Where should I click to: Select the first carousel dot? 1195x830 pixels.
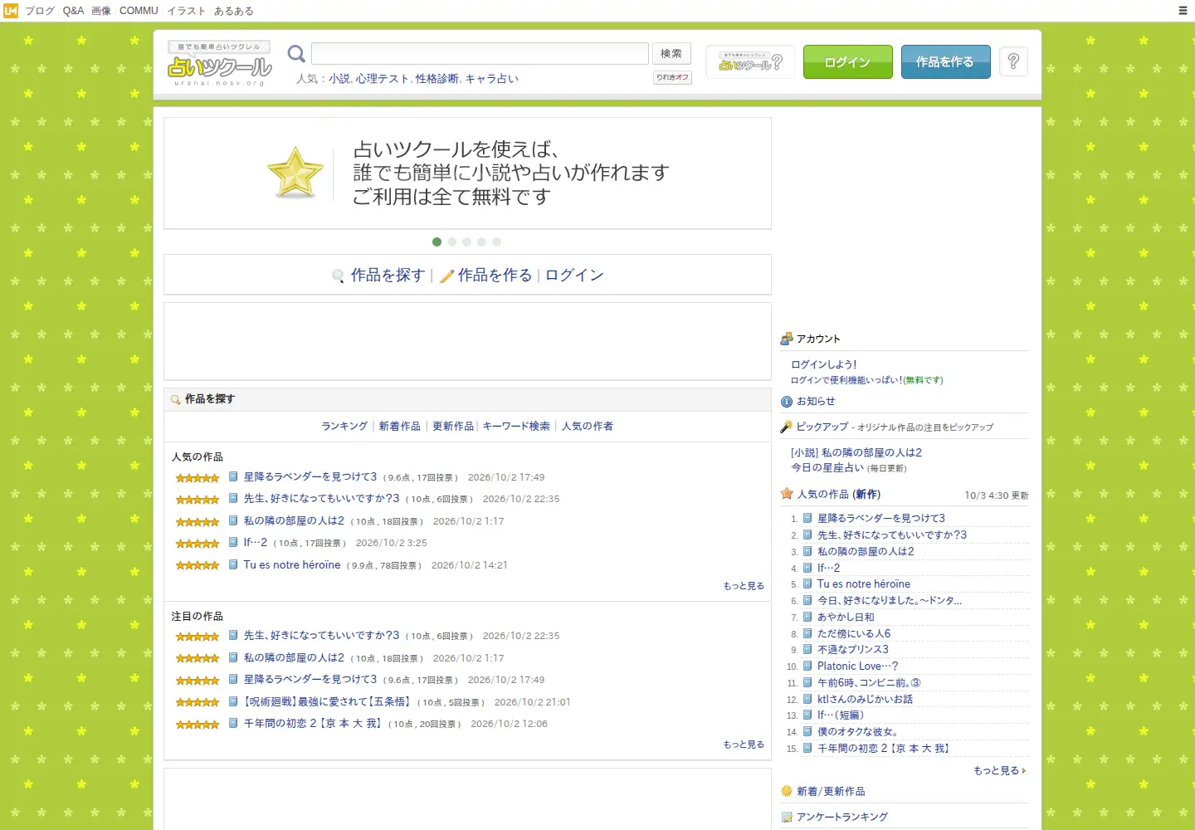click(x=437, y=242)
